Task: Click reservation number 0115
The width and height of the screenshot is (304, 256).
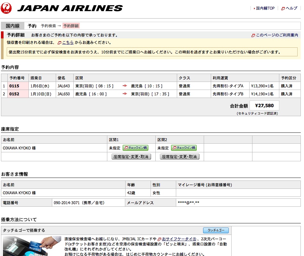Action: (x=14, y=86)
